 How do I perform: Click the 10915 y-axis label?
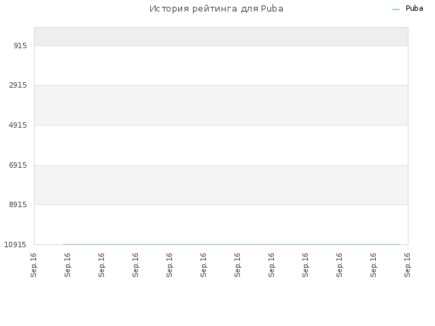click(x=15, y=244)
